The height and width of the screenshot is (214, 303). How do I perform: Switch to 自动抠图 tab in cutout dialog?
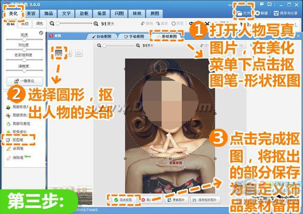[102, 36]
